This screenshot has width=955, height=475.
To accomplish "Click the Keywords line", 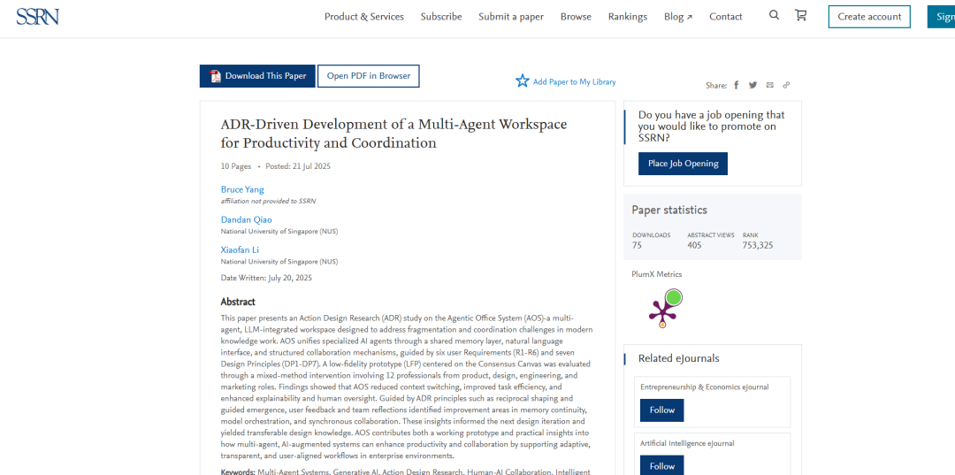I will [406, 471].
